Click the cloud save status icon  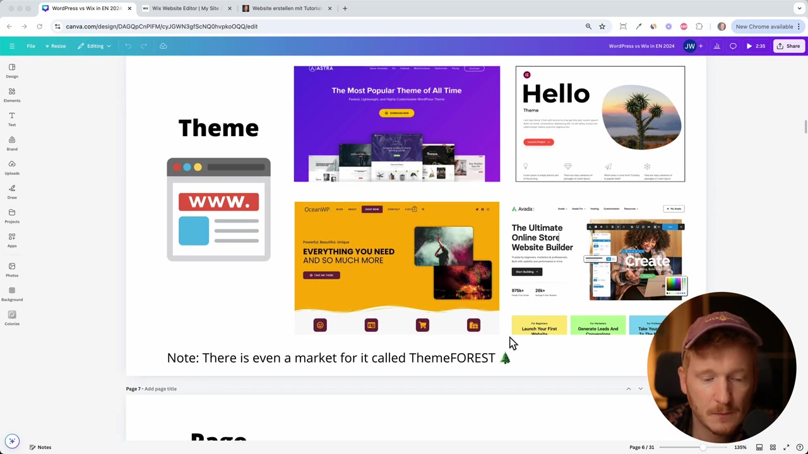pos(163,46)
